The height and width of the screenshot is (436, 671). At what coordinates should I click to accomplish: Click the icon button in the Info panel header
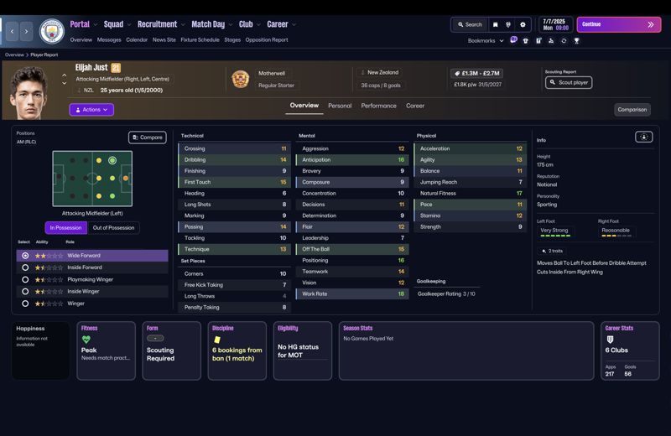643,137
